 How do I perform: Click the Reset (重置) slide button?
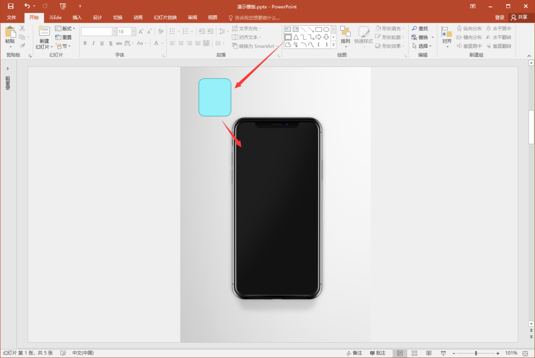63,37
